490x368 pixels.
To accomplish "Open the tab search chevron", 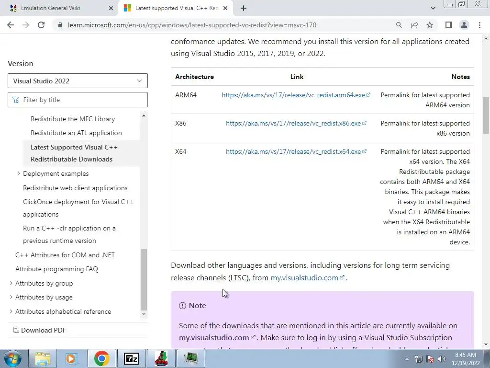I will (x=433, y=9).
